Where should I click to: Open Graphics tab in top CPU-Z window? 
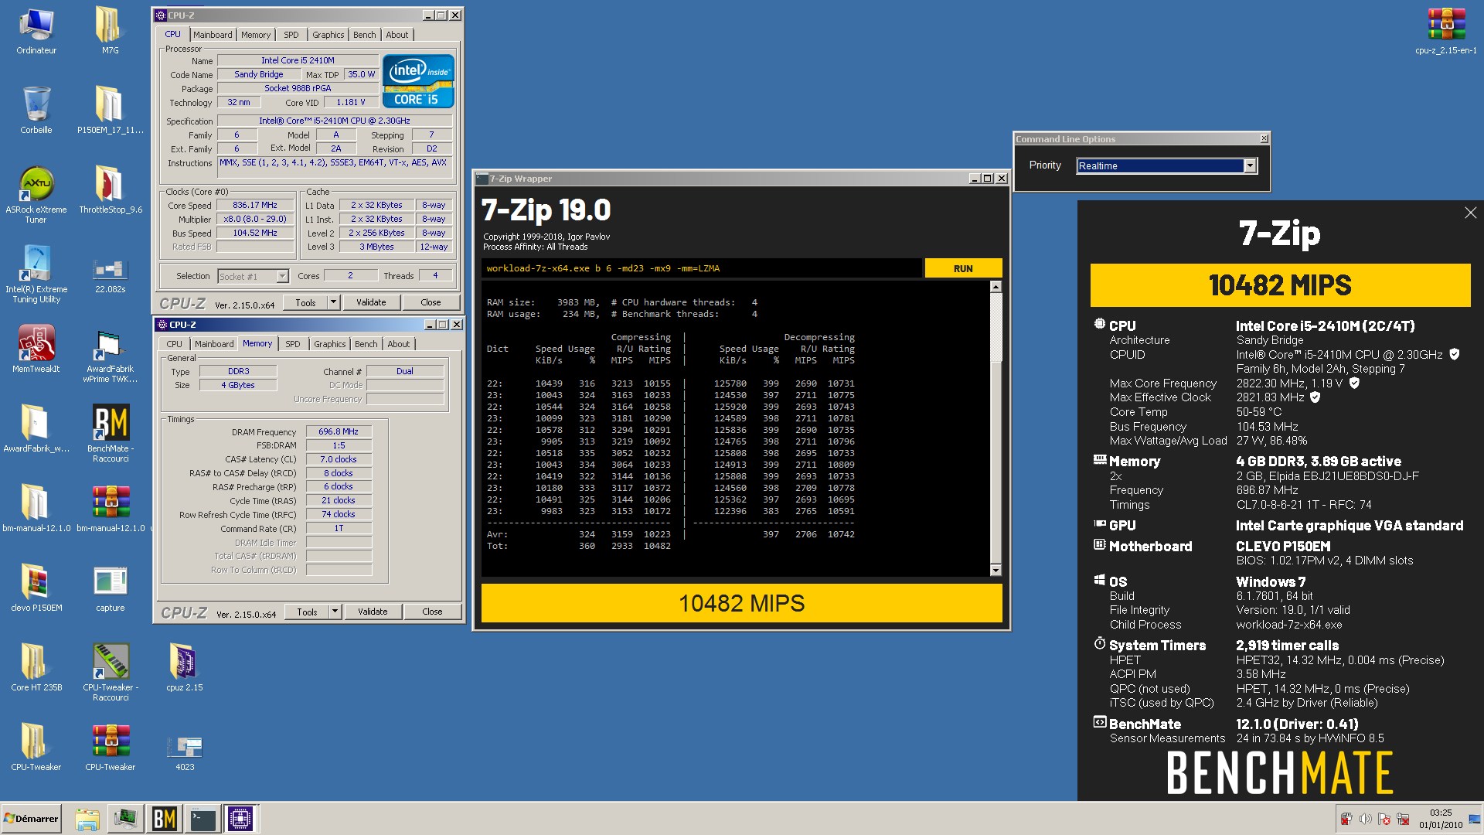(328, 35)
